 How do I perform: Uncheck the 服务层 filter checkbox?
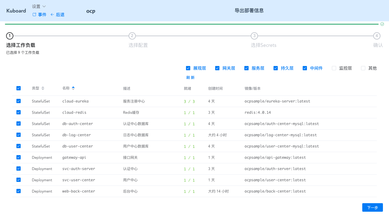click(246, 68)
